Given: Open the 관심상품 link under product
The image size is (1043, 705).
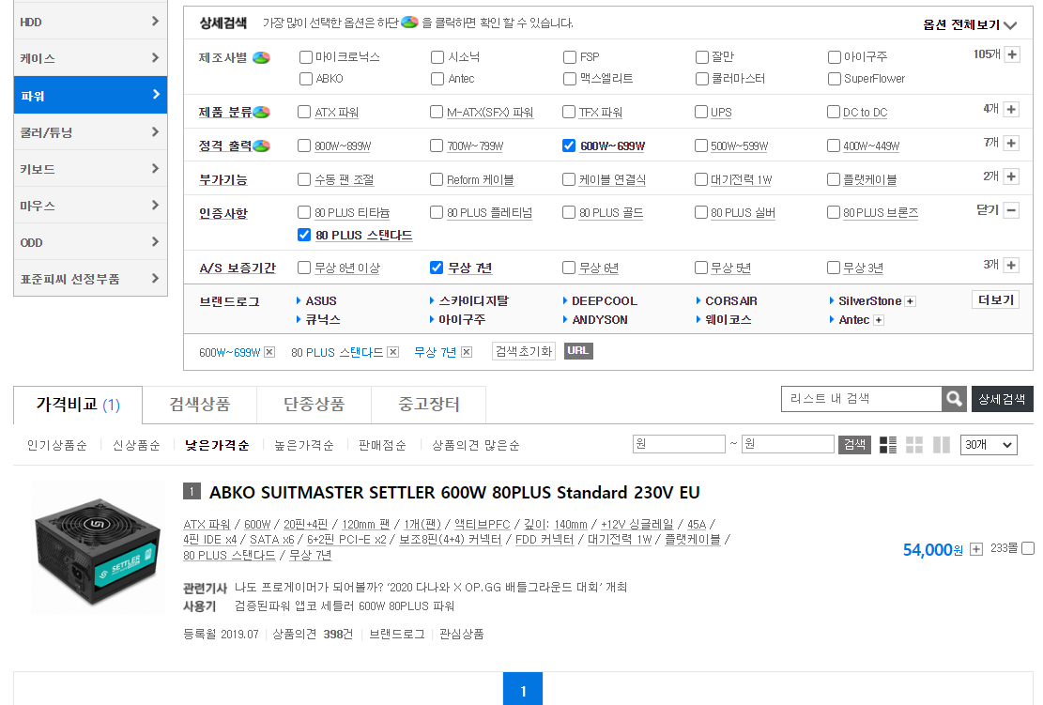Looking at the screenshot, I should (461, 634).
